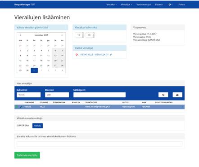Viewport: 199px width, 167px height.
Task: Click SUKUNIMI column header
Action: 29,102
